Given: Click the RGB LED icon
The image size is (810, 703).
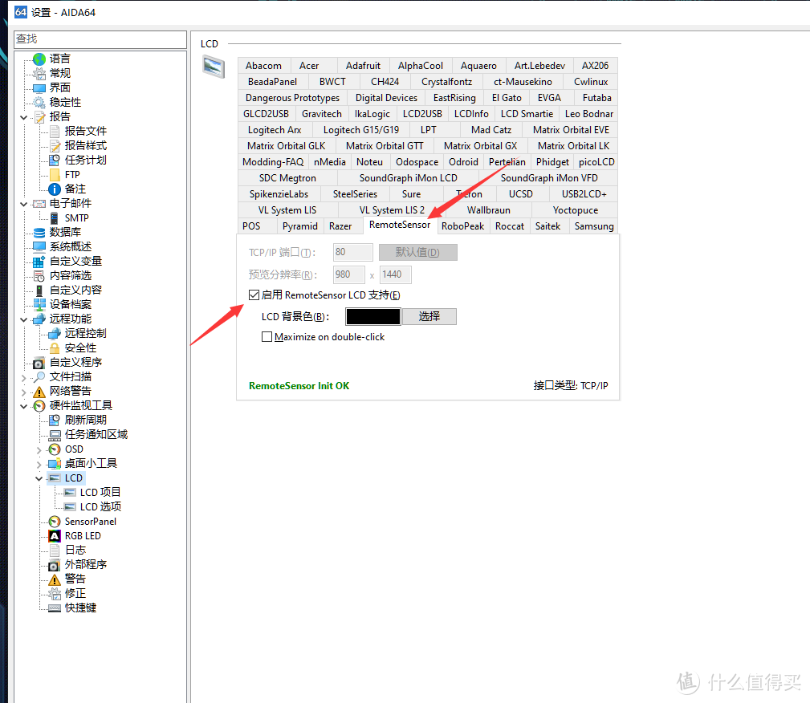Looking at the screenshot, I should [x=55, y=536].
